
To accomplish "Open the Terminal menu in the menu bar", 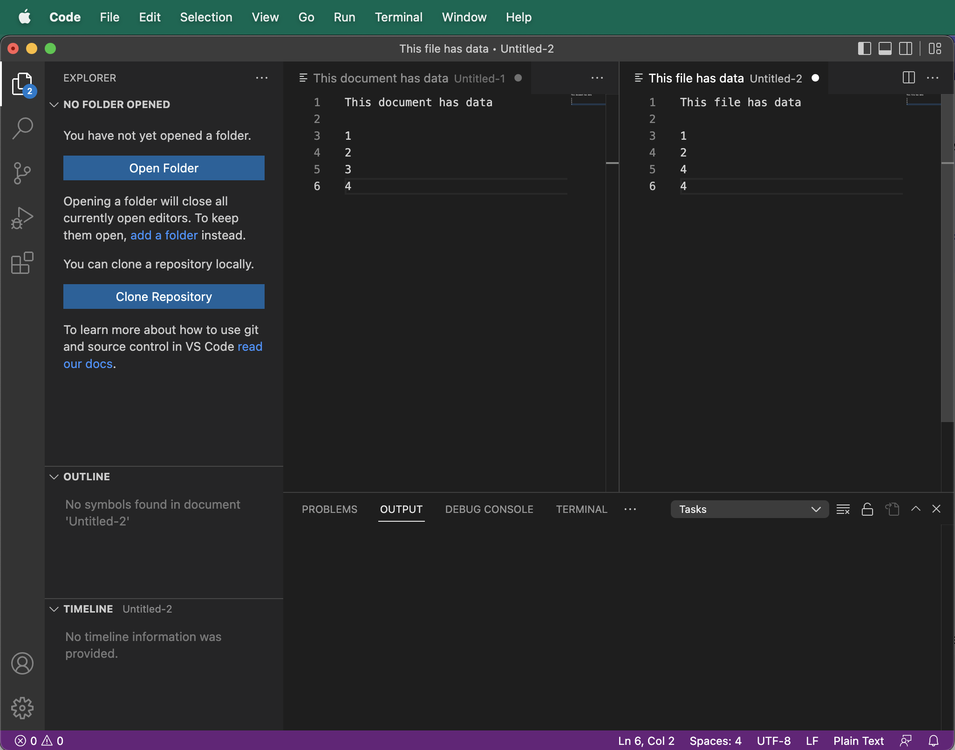I will click(x=398, y=17).
